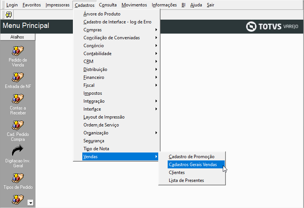This screenshot has height=208, width=304.
Task: Open the Entrada de NF shortcut icon
Action: [18, 77]
